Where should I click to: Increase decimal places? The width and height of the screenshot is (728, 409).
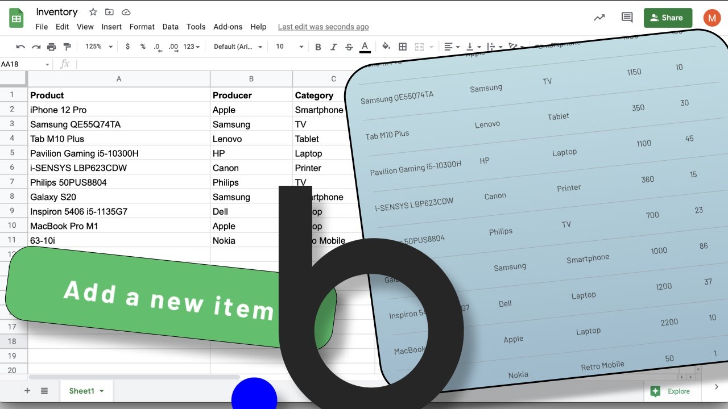173,47
